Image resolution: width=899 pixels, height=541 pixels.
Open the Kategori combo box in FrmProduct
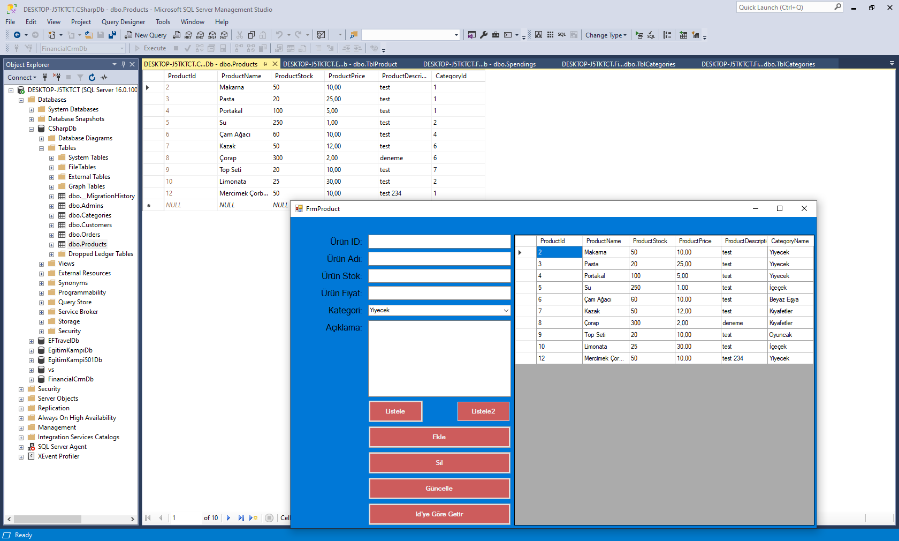pyautogui.click(x=439, y=310)
